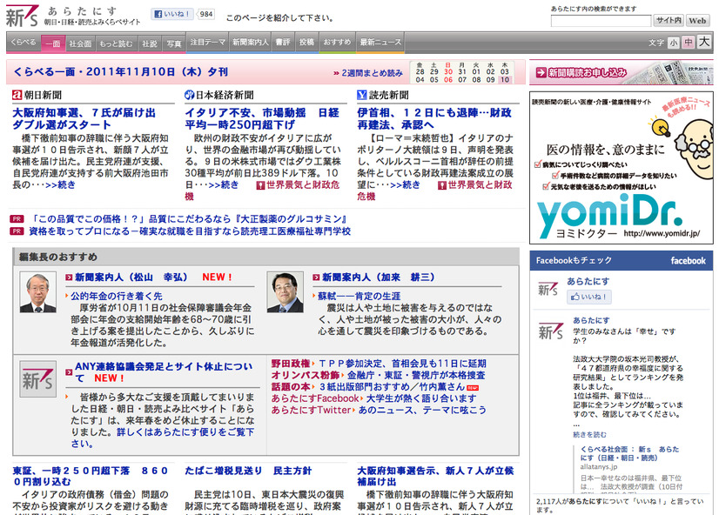
Task: Click the 朝日新聞 logo icon
Action: tap(17, 95)
